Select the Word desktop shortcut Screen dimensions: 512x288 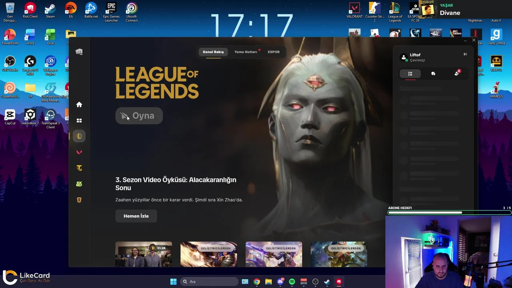click(x=30, y=37)
